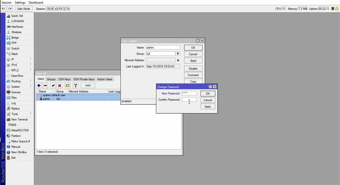Click yellow Comment icon in User List
The width and height of the screenshot is (340, 185).
click(x=67, y=86)
